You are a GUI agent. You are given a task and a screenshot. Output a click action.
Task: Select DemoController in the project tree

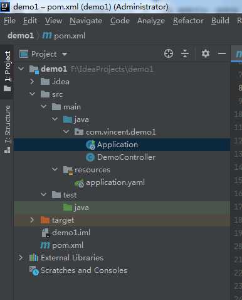pyautogui.click(x=126, y=157)
